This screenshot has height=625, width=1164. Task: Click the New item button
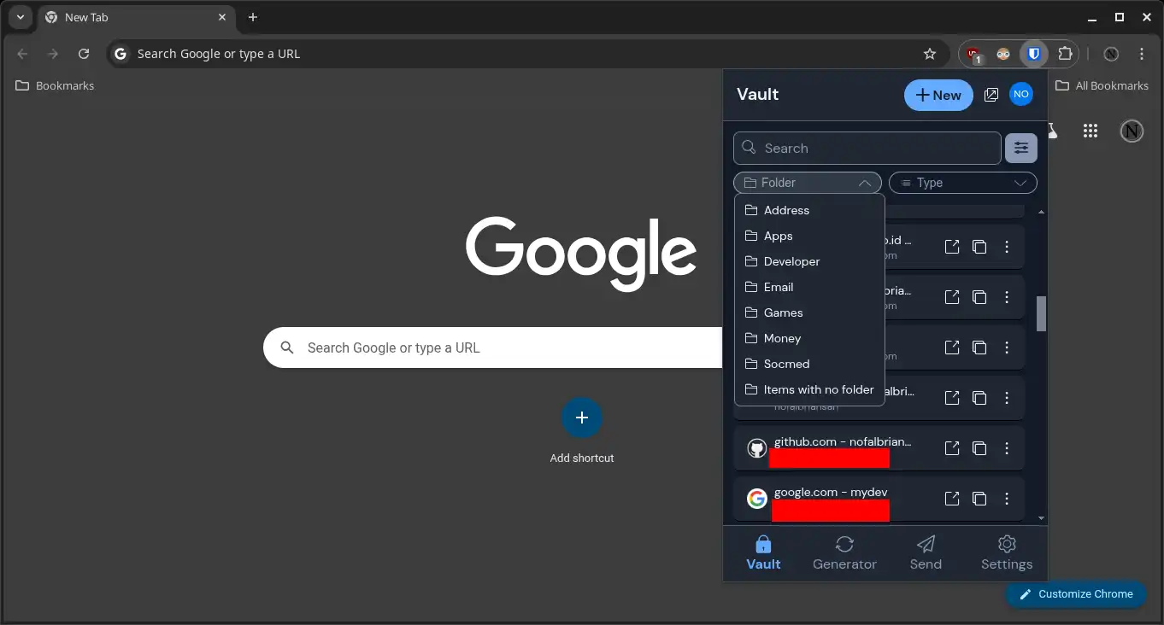point(938,96)
